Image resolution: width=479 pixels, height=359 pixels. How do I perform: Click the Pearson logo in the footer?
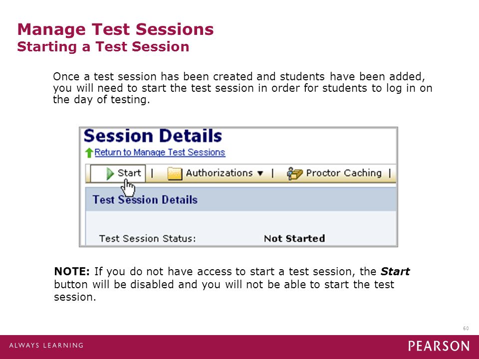[439, 346]
